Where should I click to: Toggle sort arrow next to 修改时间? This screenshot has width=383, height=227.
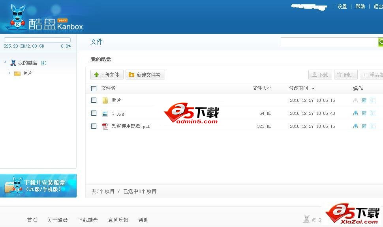coord(313,89)
